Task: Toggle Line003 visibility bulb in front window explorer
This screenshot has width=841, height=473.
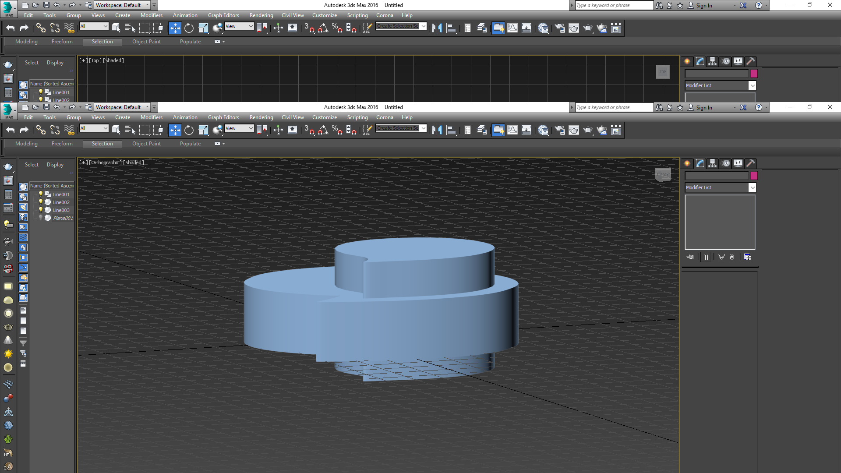Action: (41, 210)
